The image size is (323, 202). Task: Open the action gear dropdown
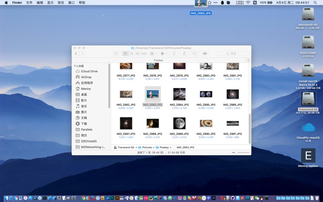(164, 54)
